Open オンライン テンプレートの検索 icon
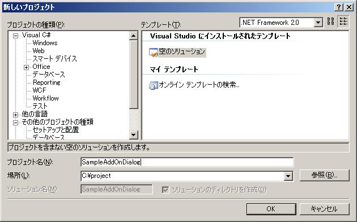This screenshot has width=357, height=222. coord(154,85)
